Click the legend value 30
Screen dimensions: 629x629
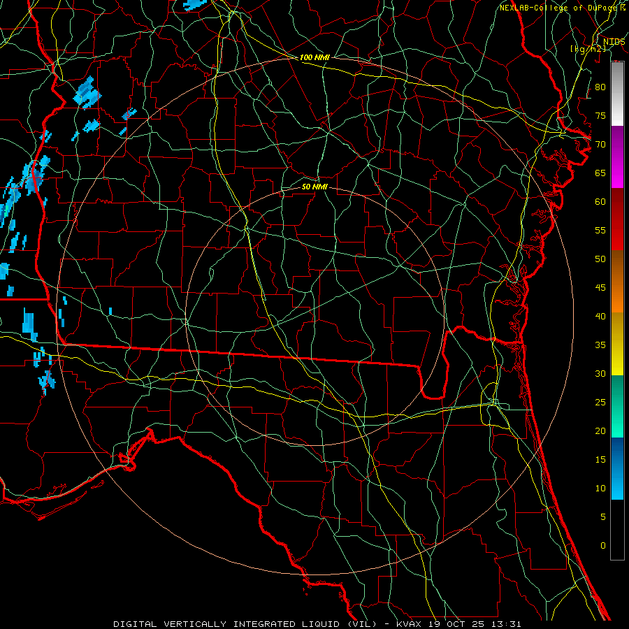(600, 373)
